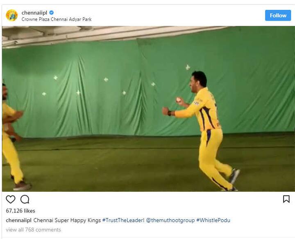
Task: Click chennaiipl username in the caption
Action: coord(18,220)
